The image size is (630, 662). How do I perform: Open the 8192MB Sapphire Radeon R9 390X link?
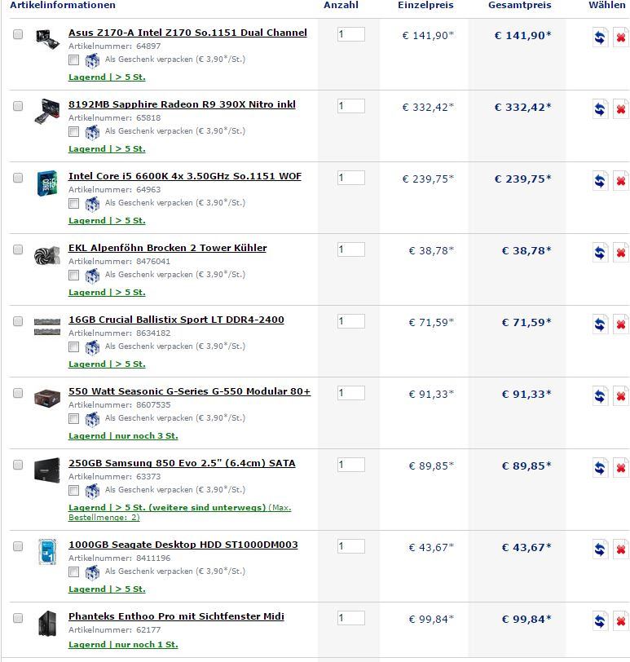point(182,104)
